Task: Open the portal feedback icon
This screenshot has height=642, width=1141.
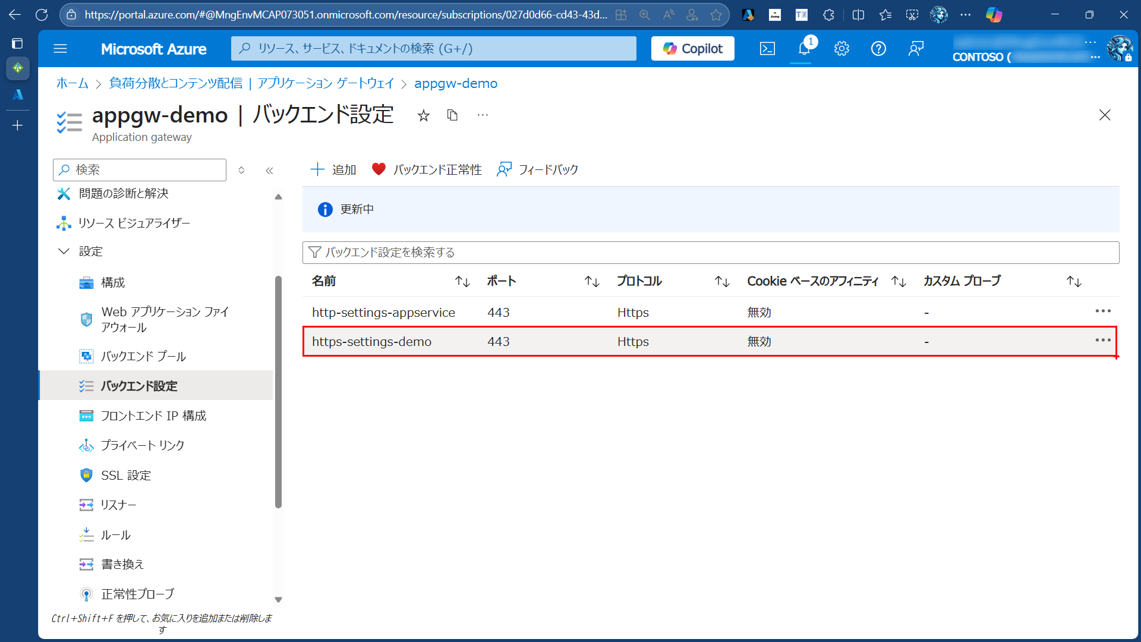Action: [x=916, y=49]
